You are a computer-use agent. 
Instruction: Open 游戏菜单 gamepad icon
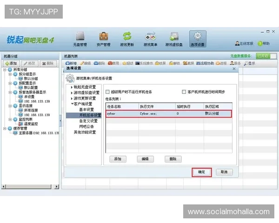[x=150, y=39]
